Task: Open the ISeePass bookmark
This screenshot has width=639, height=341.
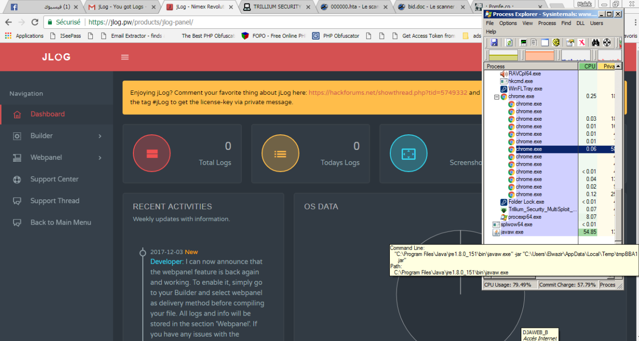Action: (x=66, y=36)
